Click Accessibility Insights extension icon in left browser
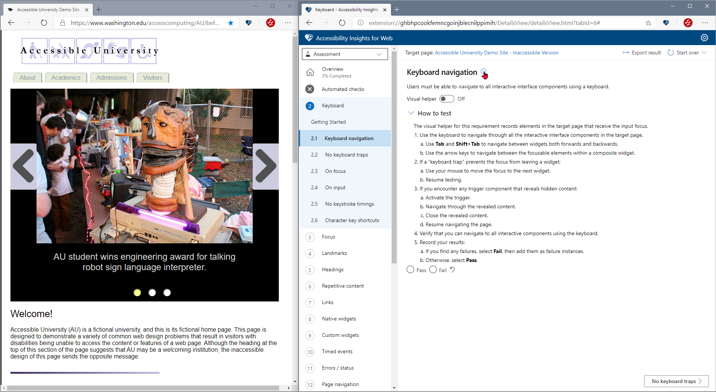716x392 pixels. pyautogui.click(x=249, y=23)
